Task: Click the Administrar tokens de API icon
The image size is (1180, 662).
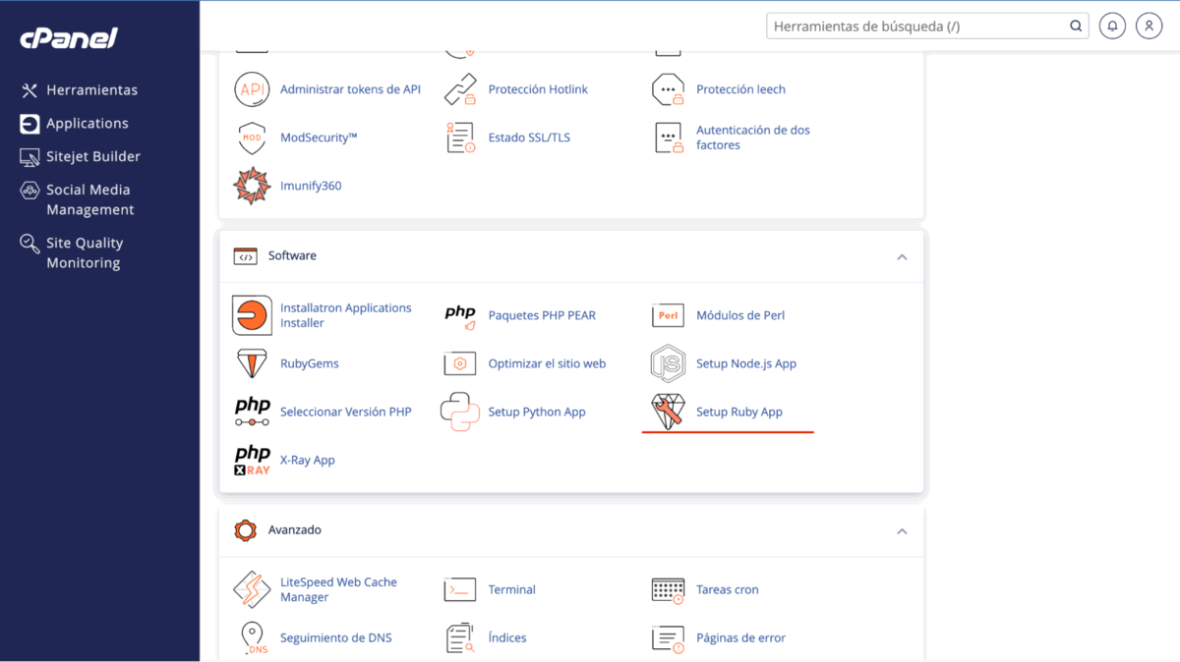Action: pyautogui.click(x=252, y=89)
